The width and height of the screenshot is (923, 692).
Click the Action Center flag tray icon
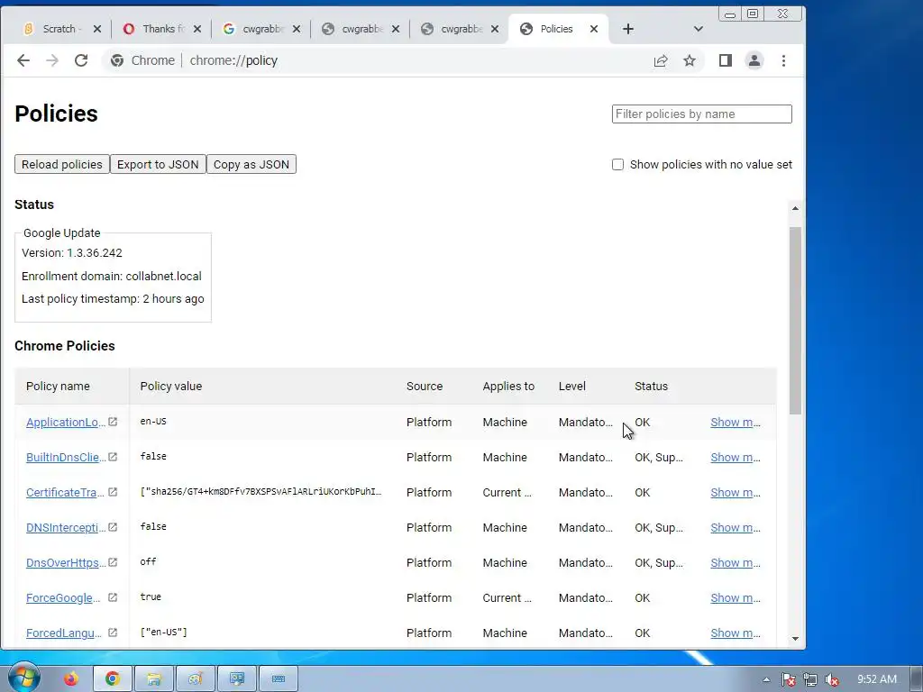(788, 679)
